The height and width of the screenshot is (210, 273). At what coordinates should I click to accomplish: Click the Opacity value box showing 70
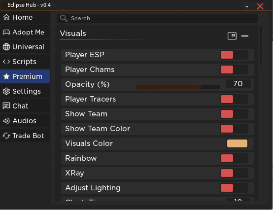point(239,84)
